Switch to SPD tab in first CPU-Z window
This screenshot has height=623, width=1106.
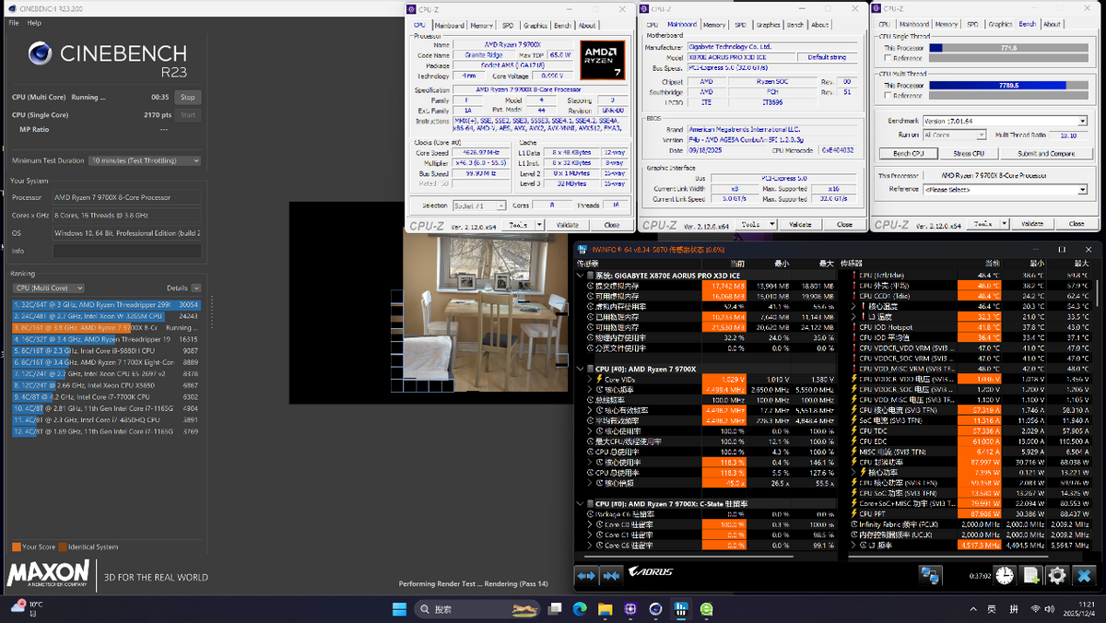point(508,25)
